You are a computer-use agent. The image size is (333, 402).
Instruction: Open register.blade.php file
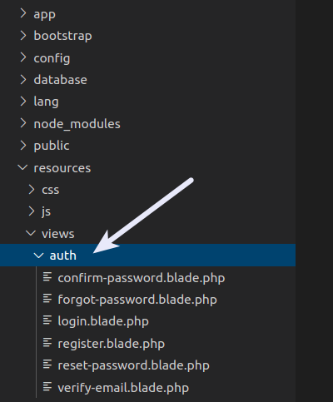pyautogui.click(x=147, y=343)
